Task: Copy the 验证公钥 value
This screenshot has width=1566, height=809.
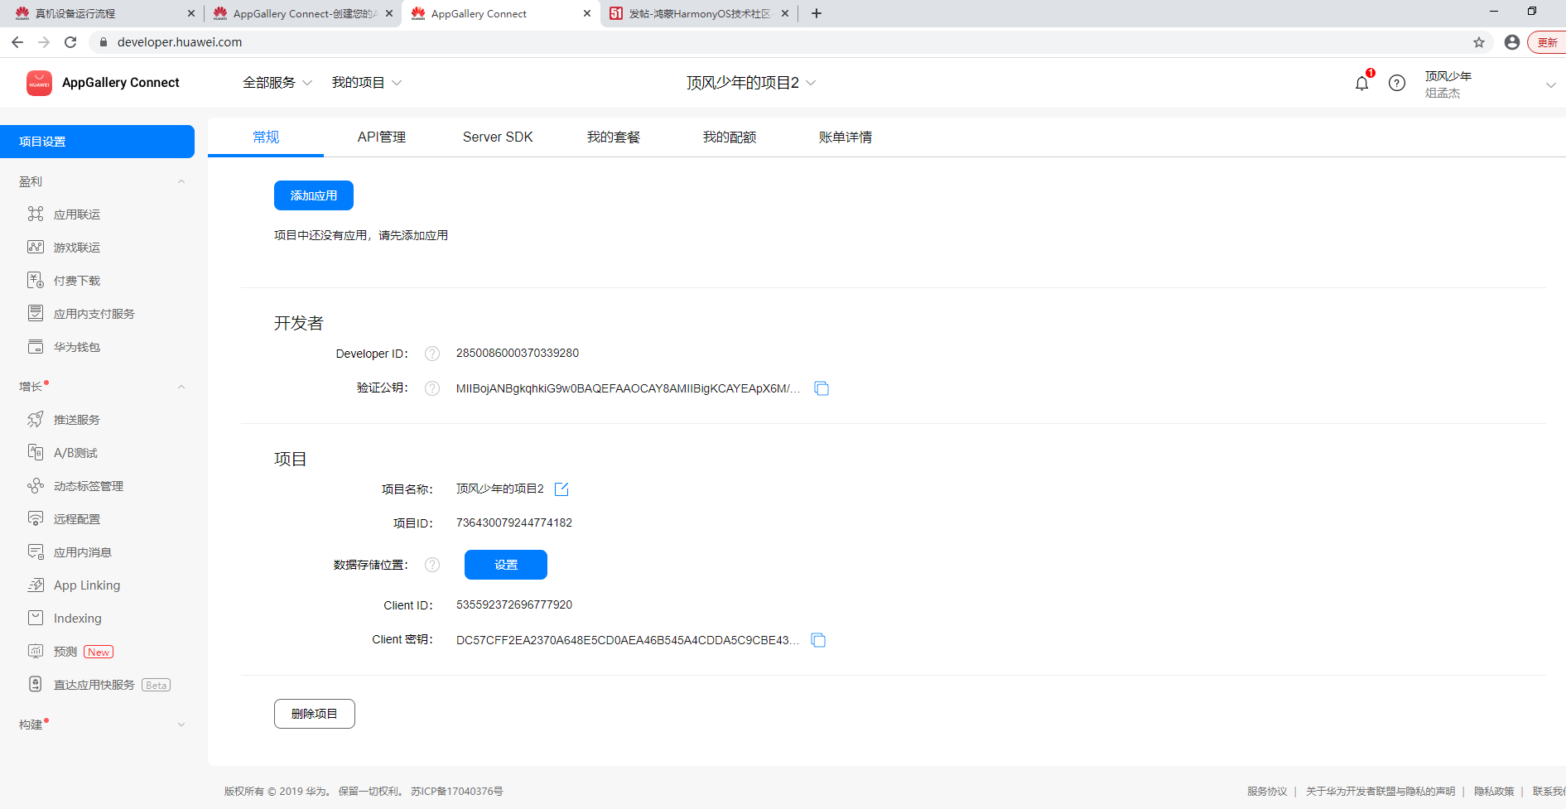Action: [822, 388]
